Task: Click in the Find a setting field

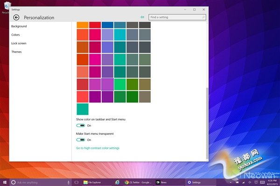Action: (175, 17)
